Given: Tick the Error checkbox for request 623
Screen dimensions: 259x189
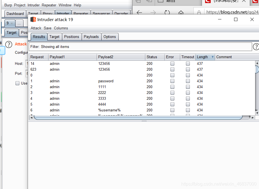Looking at the screenshot, I should pyautogui.click(x=172, y=69).
